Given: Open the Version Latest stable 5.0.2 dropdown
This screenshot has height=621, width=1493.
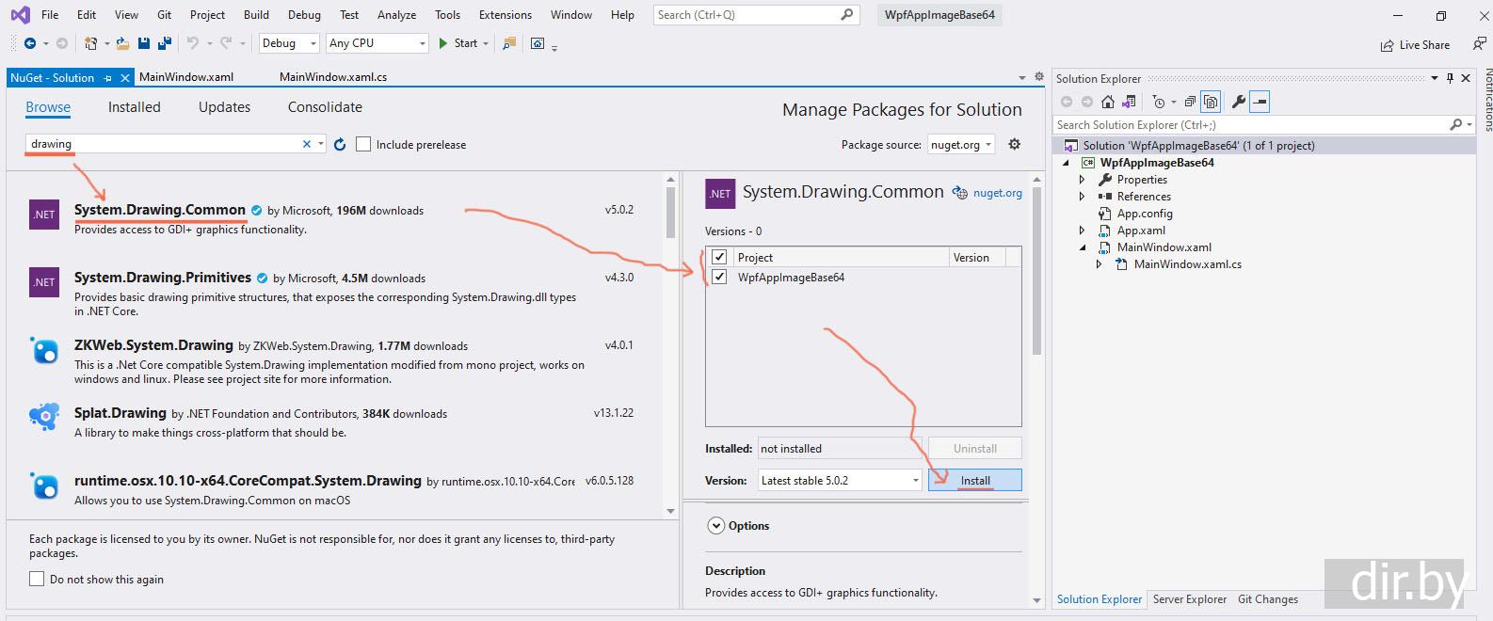Looking at the screenshot, I should (840, 480).
